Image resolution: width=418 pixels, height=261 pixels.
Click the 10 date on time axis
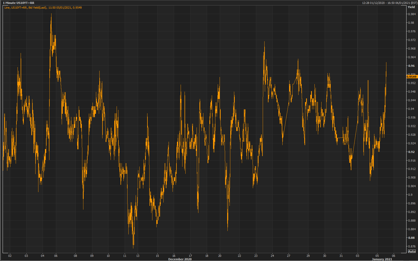(108, 256)
